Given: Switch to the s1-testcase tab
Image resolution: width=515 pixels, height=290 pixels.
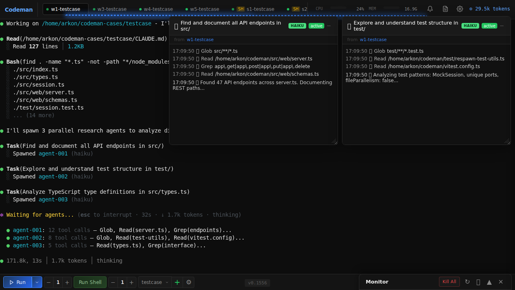Looking at the screenshot, I should [261, 8].
